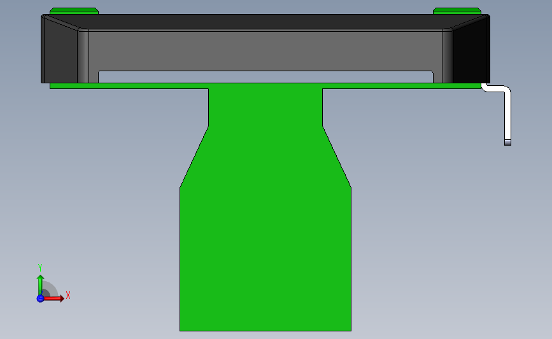Image resolution: width=552 pixels, height=339 pixels.
Task: Select the gray front face of black housing
Action: (265, 51)
